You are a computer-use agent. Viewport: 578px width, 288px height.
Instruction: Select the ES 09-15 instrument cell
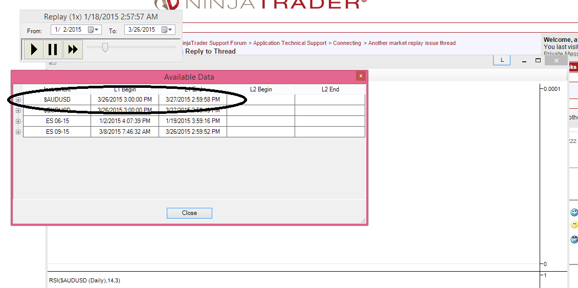57,132
